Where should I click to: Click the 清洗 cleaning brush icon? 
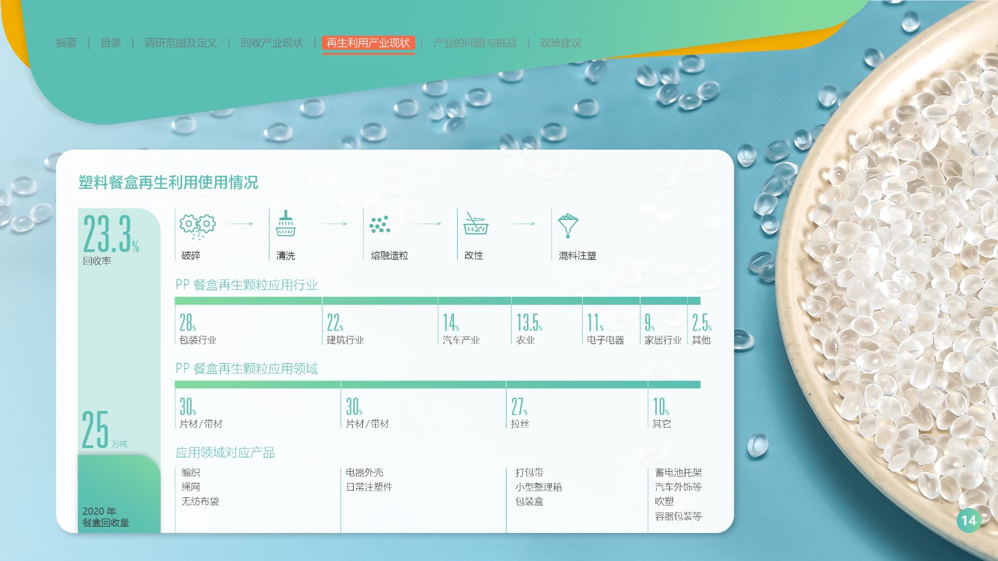286,224
